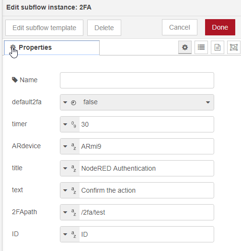Open the environment variables list icon

[x=201, y=47]
